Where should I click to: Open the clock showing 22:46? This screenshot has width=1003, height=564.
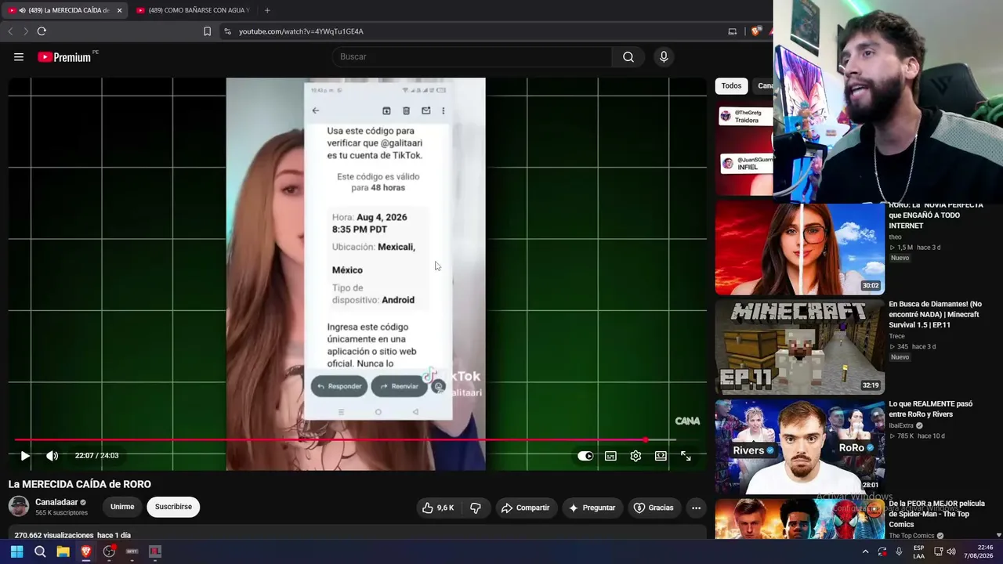tap(979, 551)
